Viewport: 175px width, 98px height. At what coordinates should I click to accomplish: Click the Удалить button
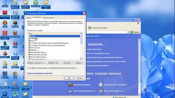(x=78, y=63)
